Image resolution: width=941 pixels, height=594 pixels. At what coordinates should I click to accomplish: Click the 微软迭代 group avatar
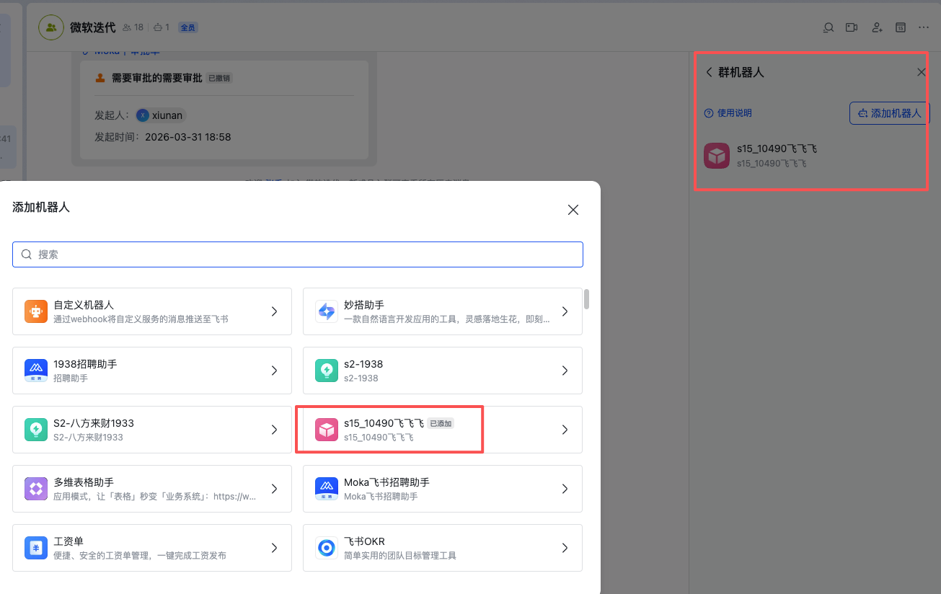click(51, 27)
